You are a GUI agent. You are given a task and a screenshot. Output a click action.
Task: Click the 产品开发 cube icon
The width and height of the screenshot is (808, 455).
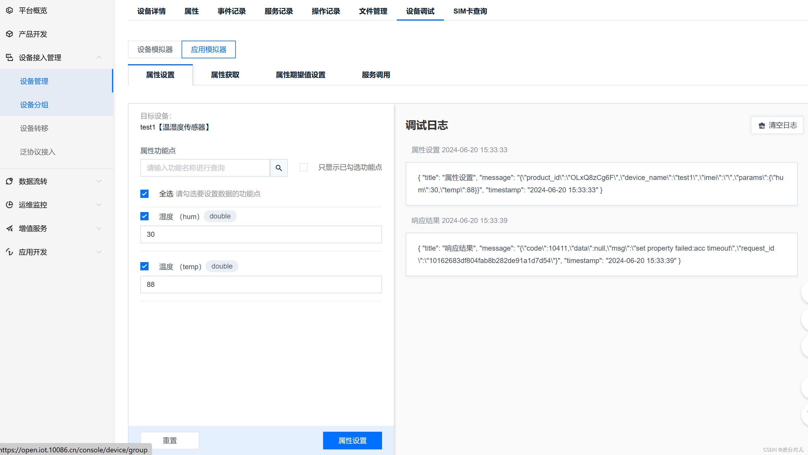pos(9,34)
